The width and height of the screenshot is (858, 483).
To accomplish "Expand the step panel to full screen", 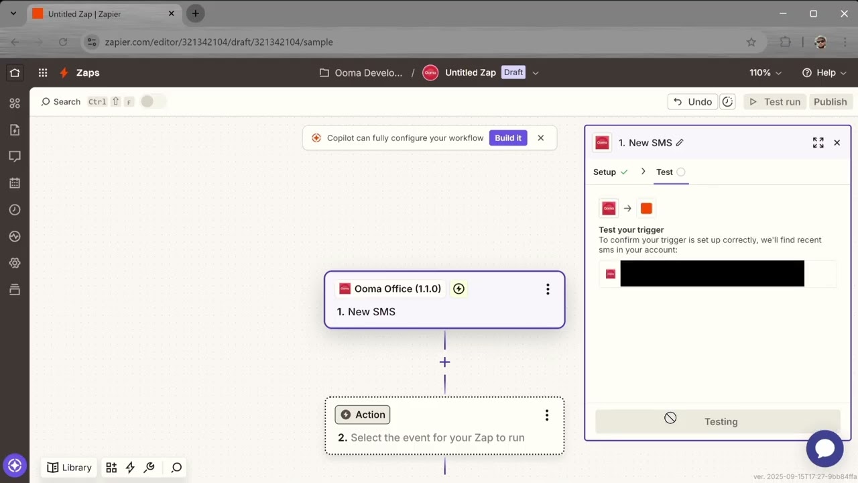I will click(818, 143).
